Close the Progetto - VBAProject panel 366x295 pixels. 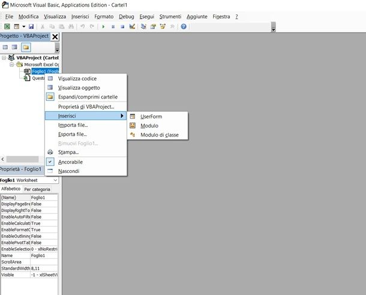click(55, 37)
